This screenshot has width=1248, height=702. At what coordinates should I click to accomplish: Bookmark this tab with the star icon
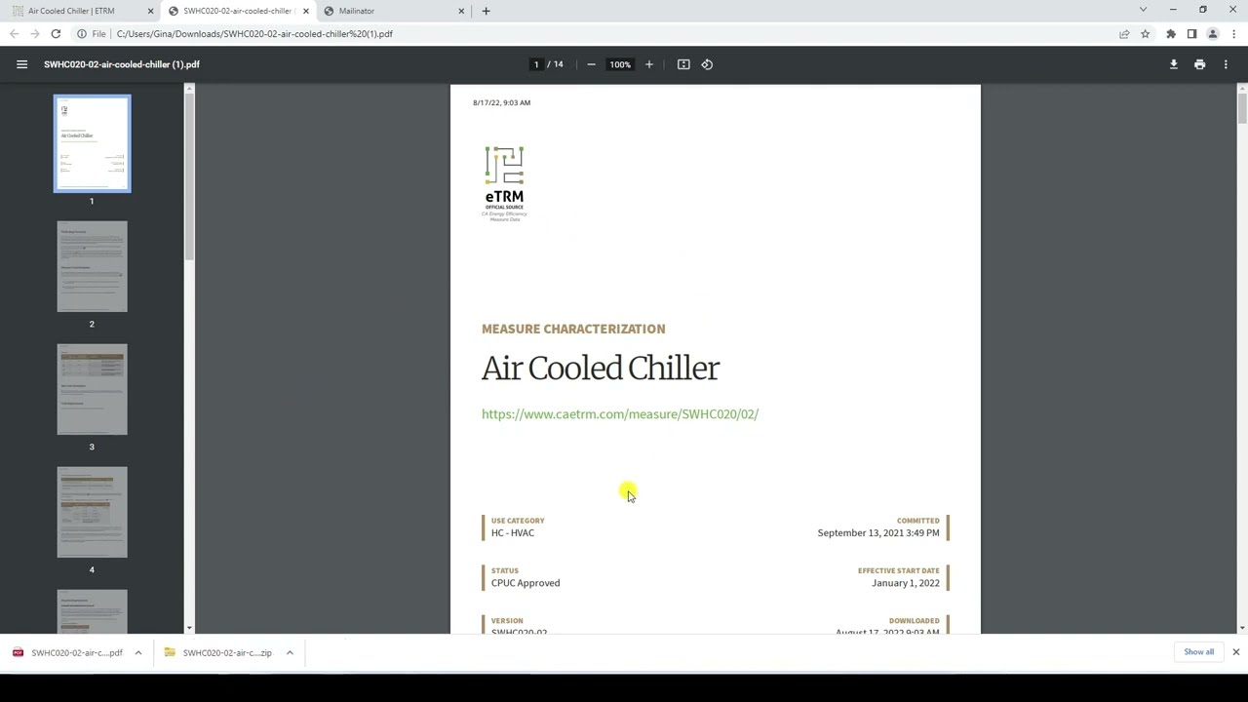(1146, 34)
